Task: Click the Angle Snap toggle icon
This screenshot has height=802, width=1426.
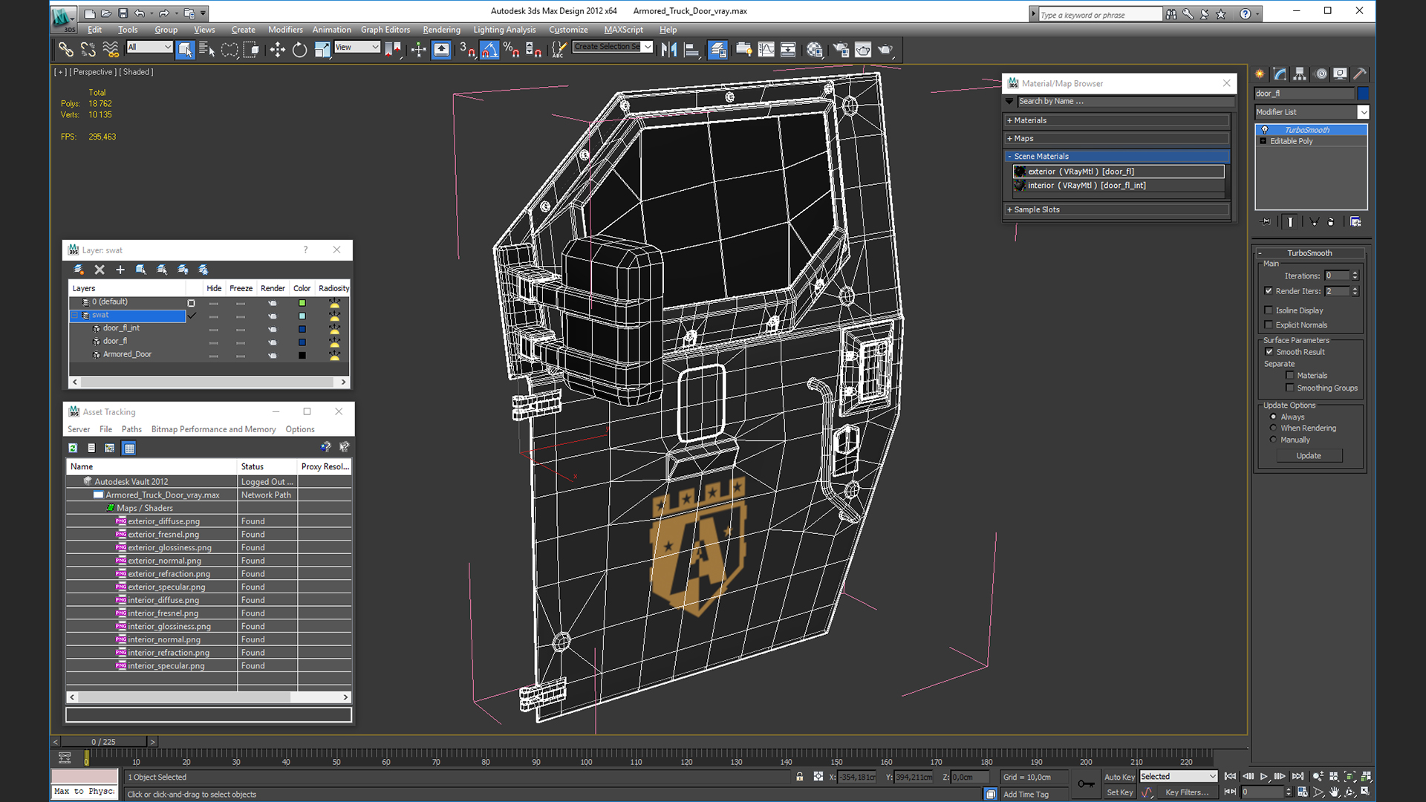Action: [x=489, y=50]
